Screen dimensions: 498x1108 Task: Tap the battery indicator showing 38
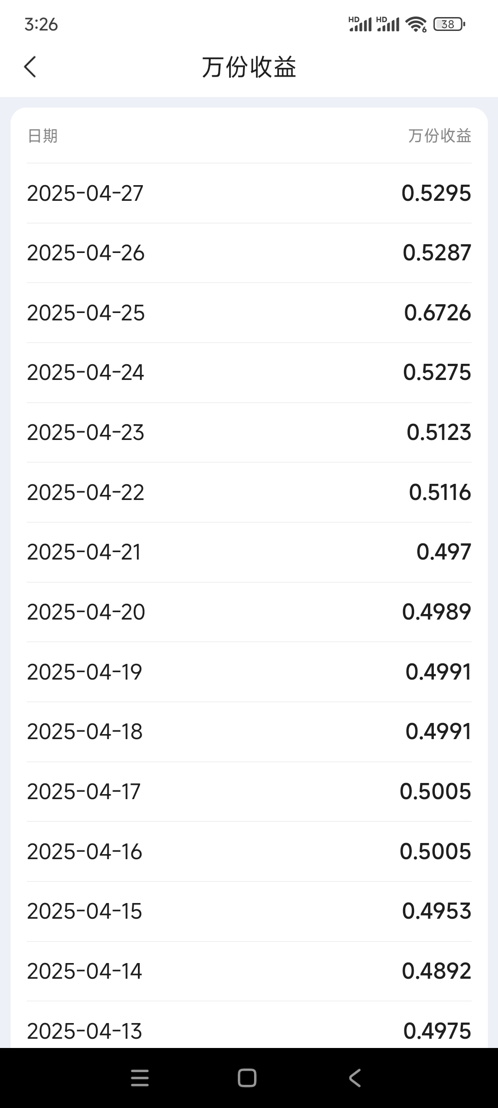(x=449, y=24)
